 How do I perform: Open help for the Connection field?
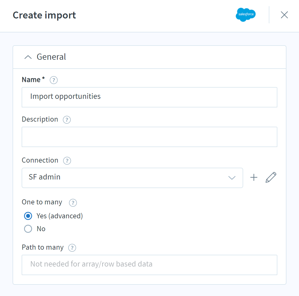[x=67, y=161]
